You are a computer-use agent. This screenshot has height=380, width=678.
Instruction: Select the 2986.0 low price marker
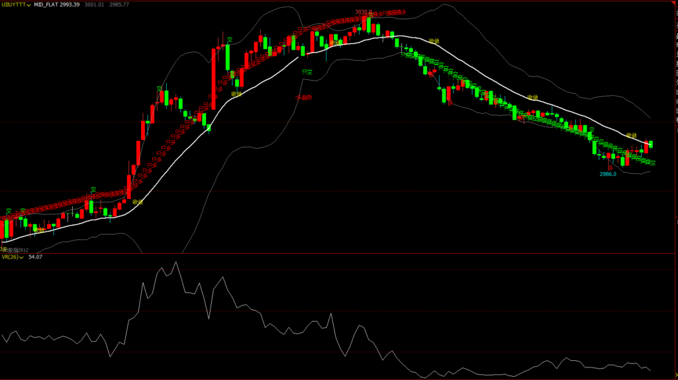pyautogui.click(x=608, y=174)
